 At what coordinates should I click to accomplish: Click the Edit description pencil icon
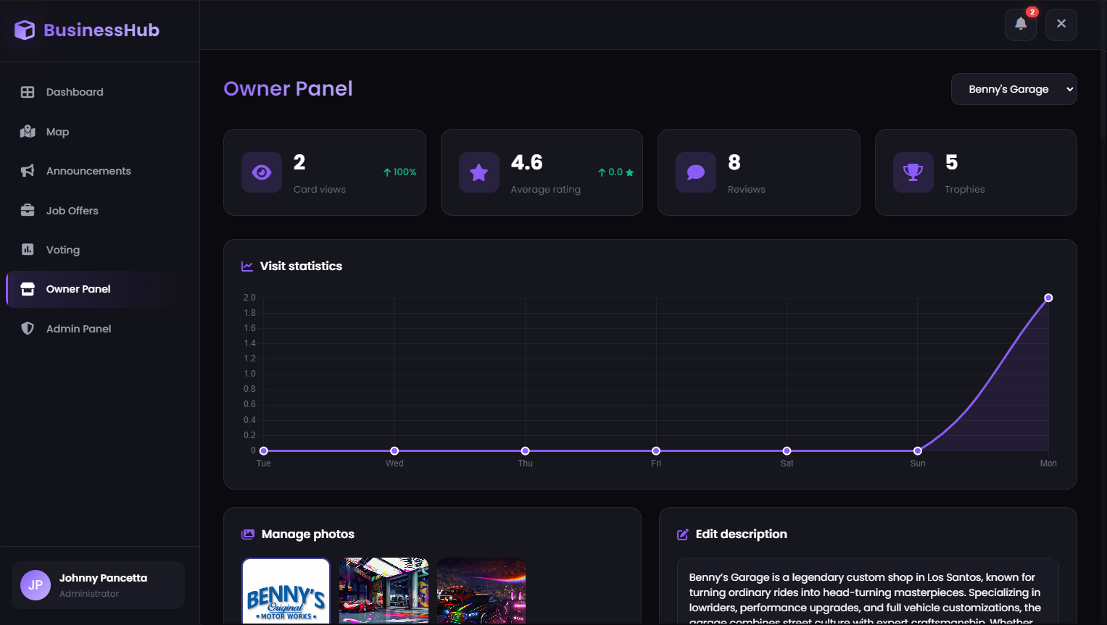pyautogui.click(x=683, y=534)
